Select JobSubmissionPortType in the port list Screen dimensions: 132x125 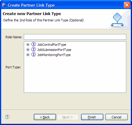[54, 50]
